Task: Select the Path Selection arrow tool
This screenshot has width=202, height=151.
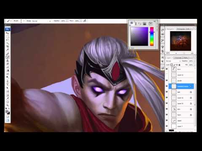Action: click(7, 88)
